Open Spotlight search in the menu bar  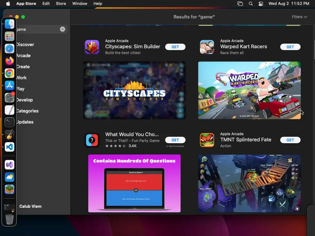250,3
